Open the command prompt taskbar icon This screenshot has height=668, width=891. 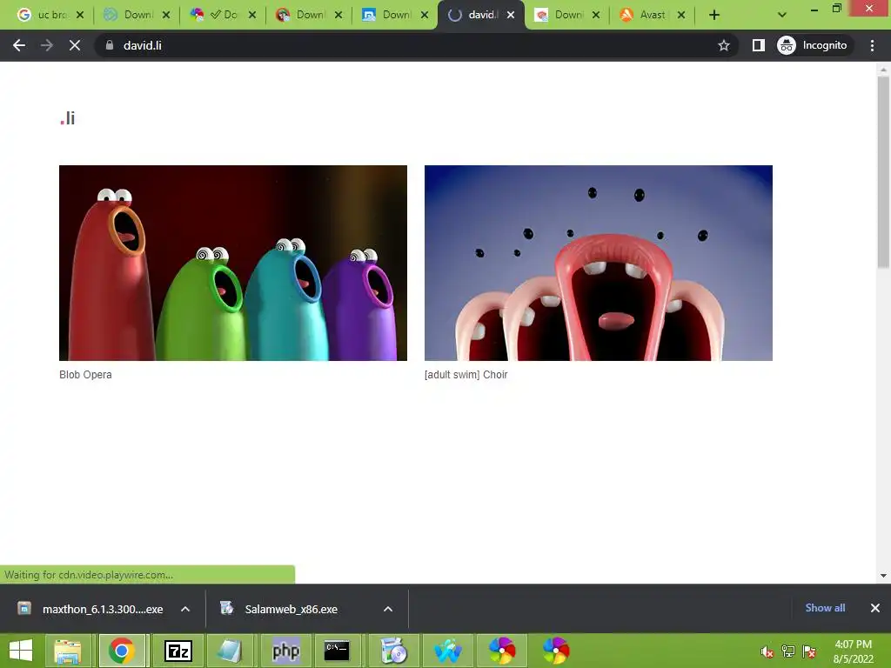point(337,651)
